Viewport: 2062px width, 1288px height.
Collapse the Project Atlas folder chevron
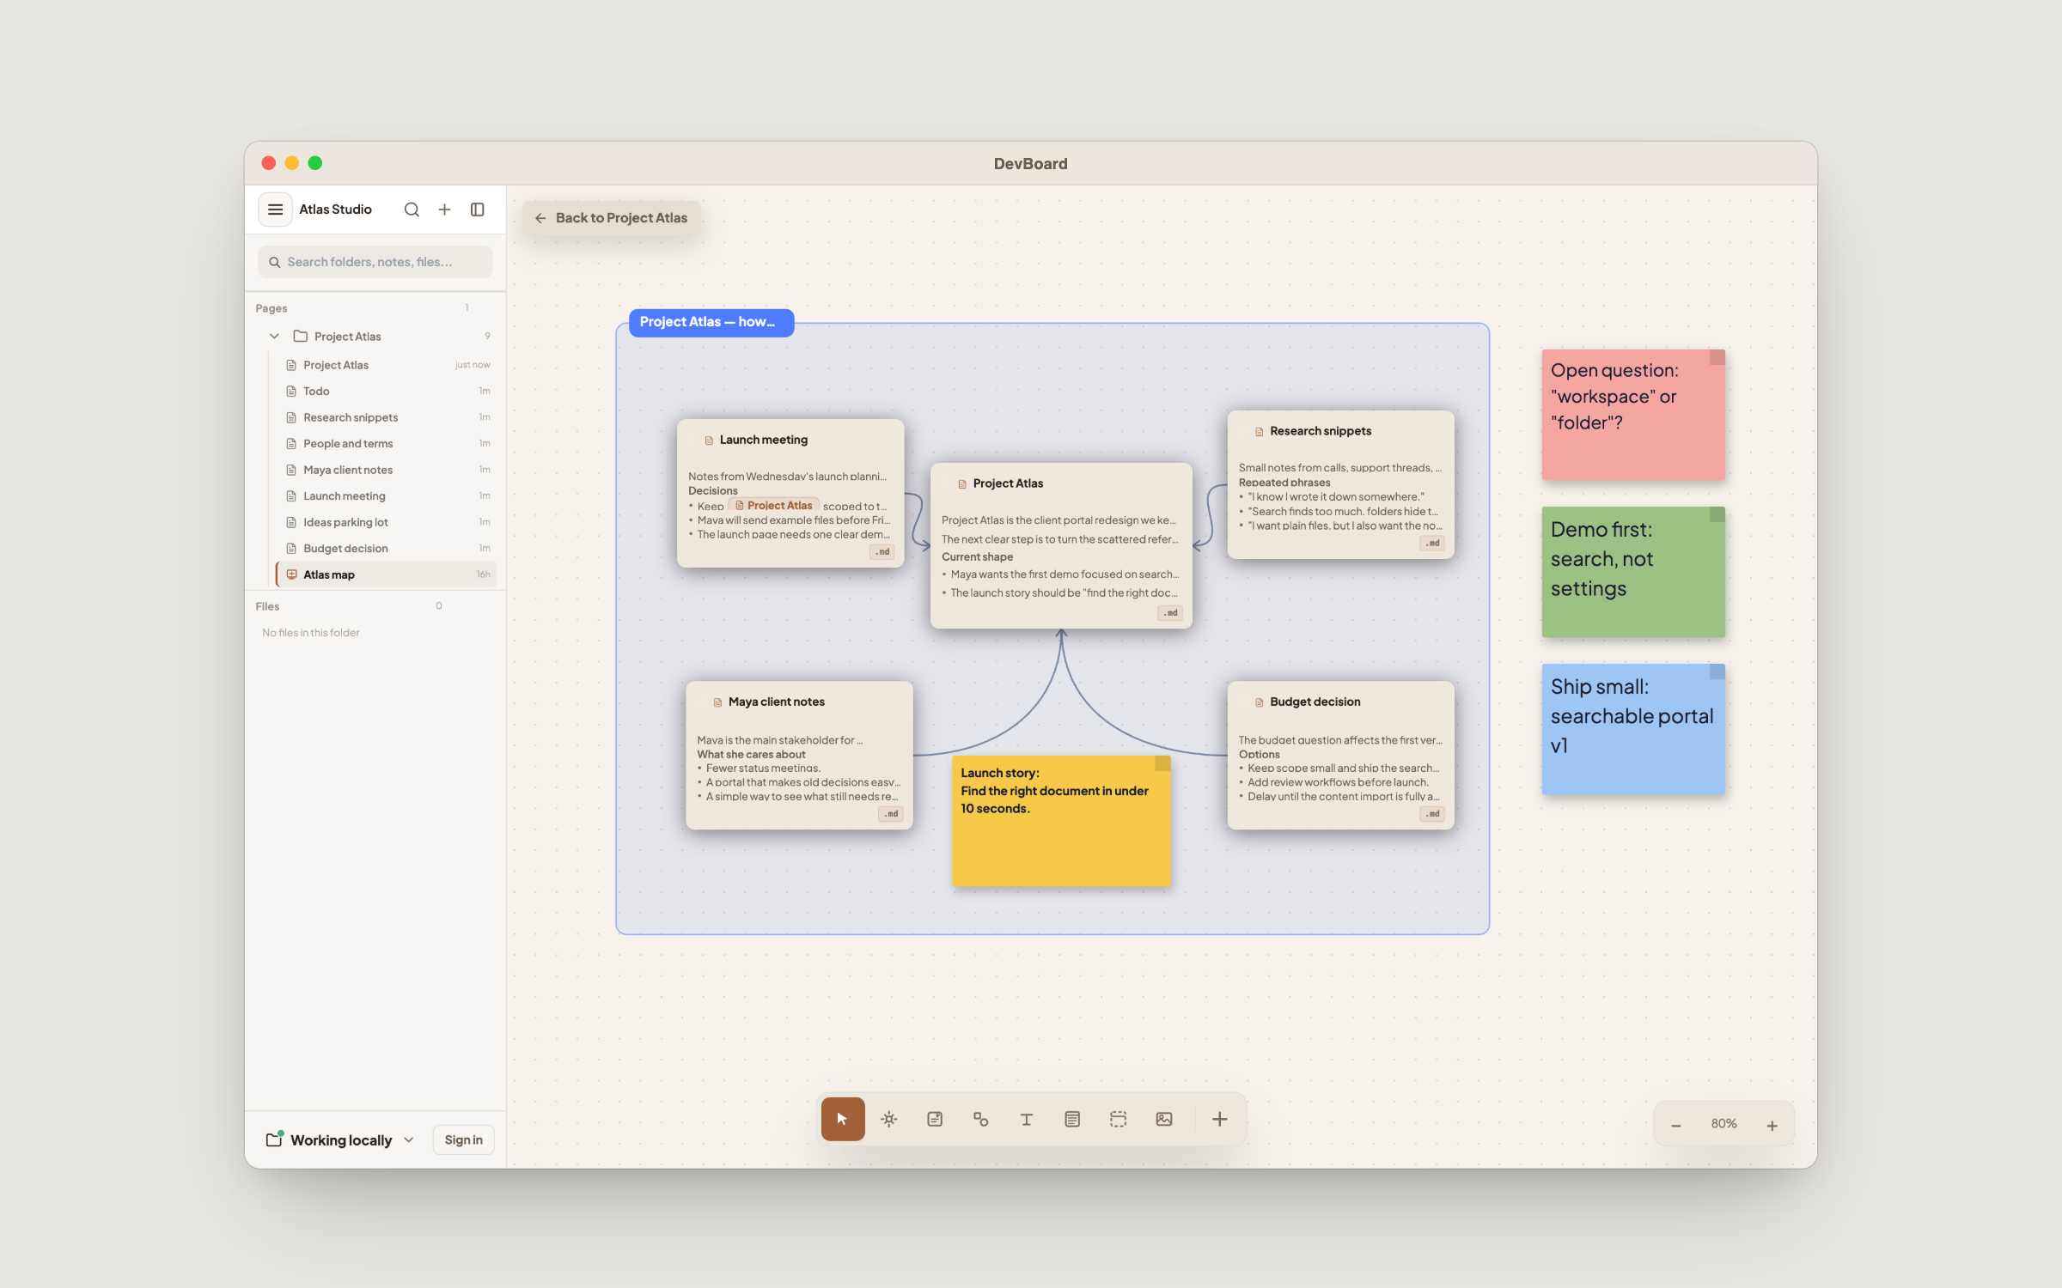click(274, 337)
